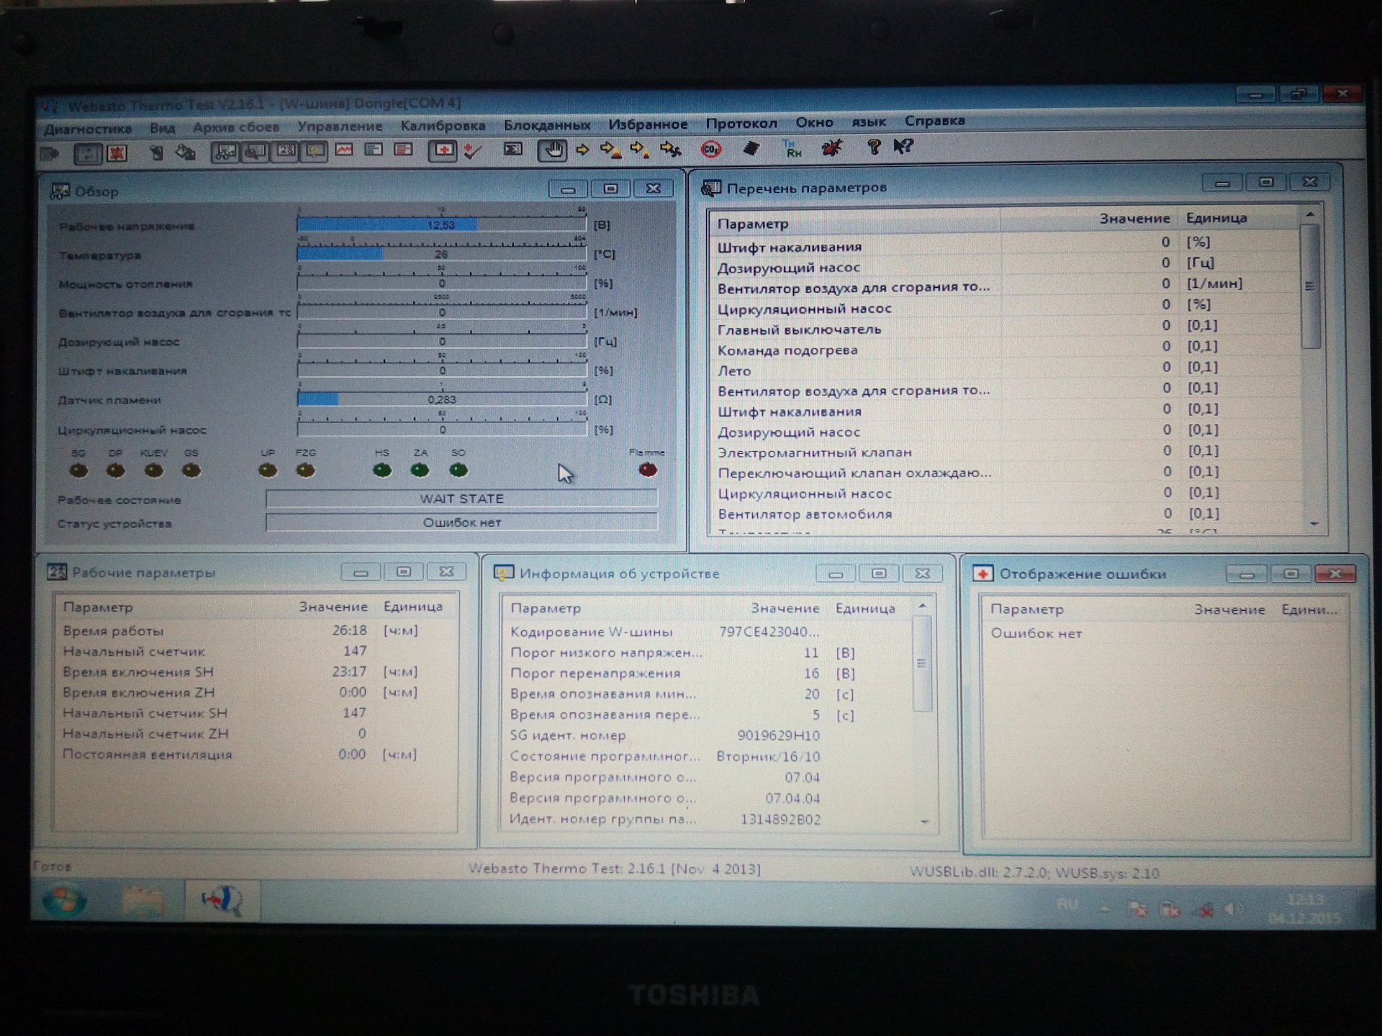This screenshot has height=1036, width=1382.
Task: Toggle the Overview window toolbar button
Action: (225, 152)
